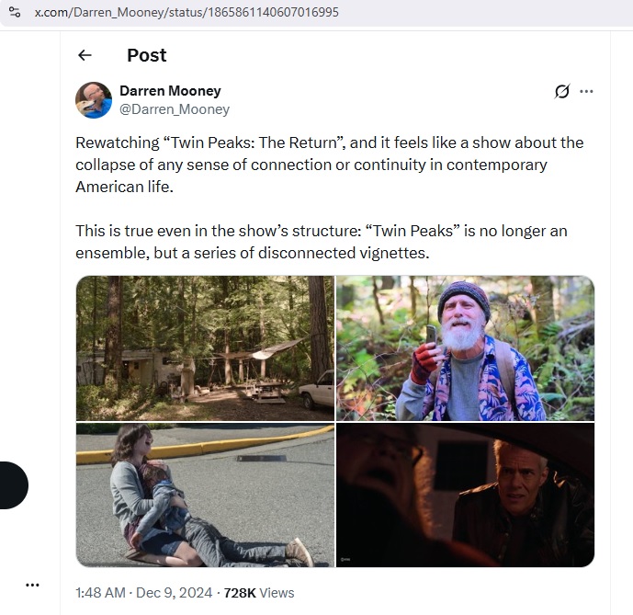Click the back arrow beside Post

85,55
